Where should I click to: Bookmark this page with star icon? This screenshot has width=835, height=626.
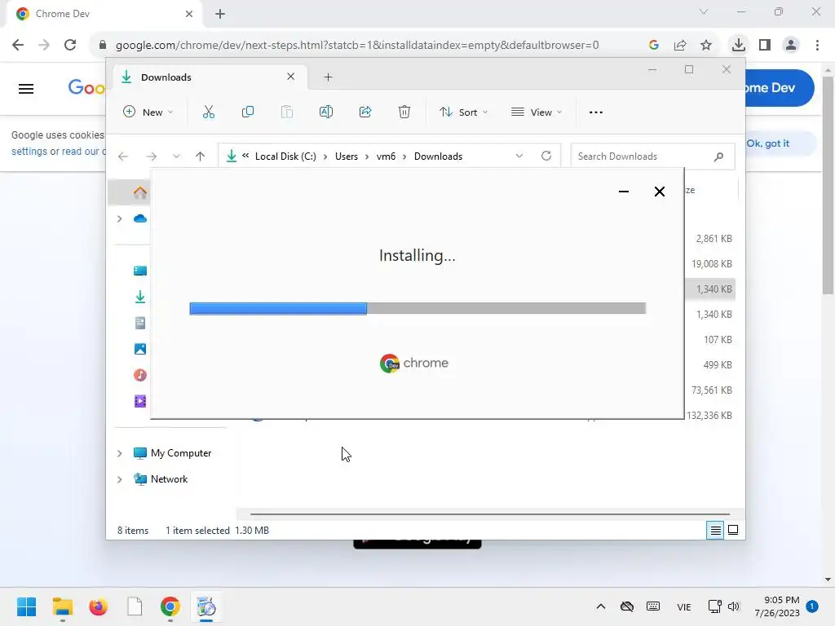(x=706, y=46)
